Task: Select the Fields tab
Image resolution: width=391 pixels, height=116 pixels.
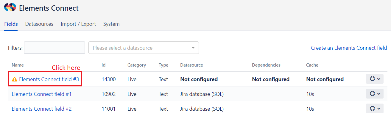Action: tap(11, 24)
